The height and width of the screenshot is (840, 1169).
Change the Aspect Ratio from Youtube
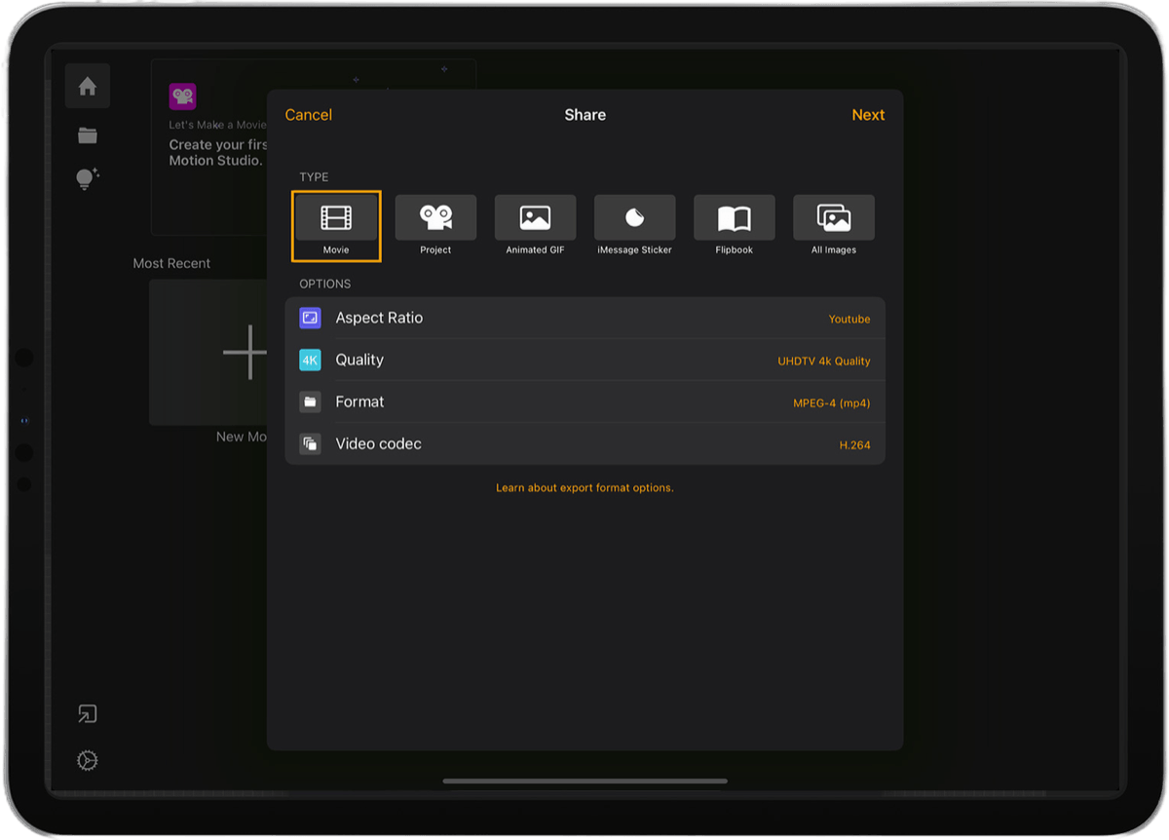(584, 318)
